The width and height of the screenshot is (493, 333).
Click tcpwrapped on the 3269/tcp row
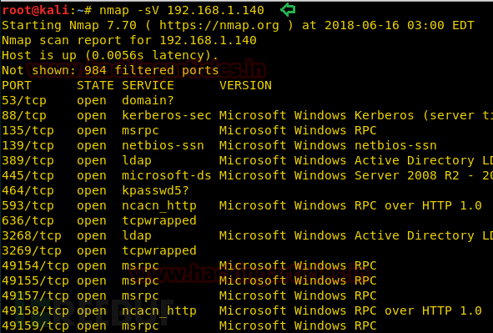(159, 251)
